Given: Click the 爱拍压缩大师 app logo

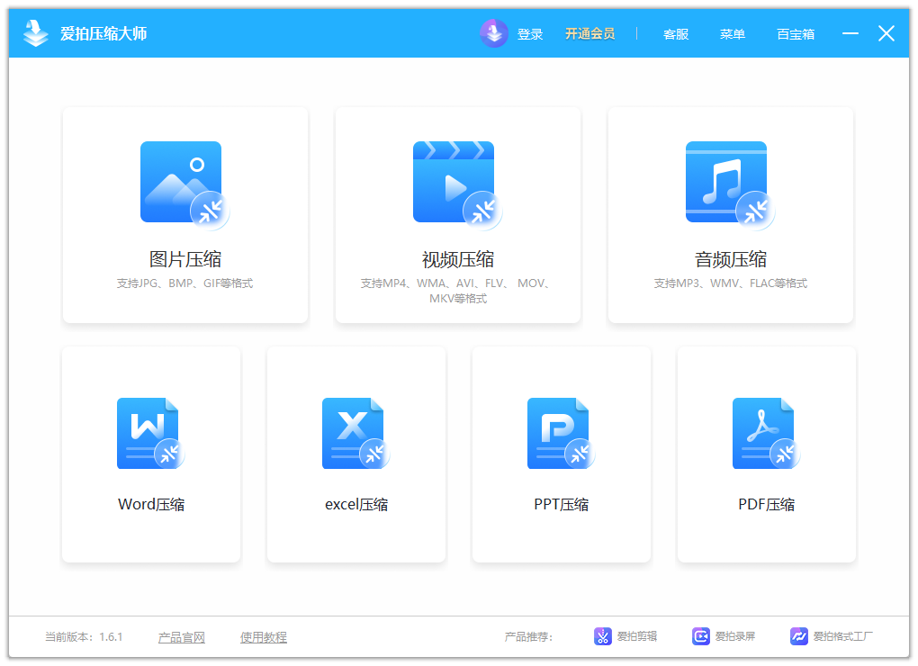Looking at the screenshot, I should [36, 32].
